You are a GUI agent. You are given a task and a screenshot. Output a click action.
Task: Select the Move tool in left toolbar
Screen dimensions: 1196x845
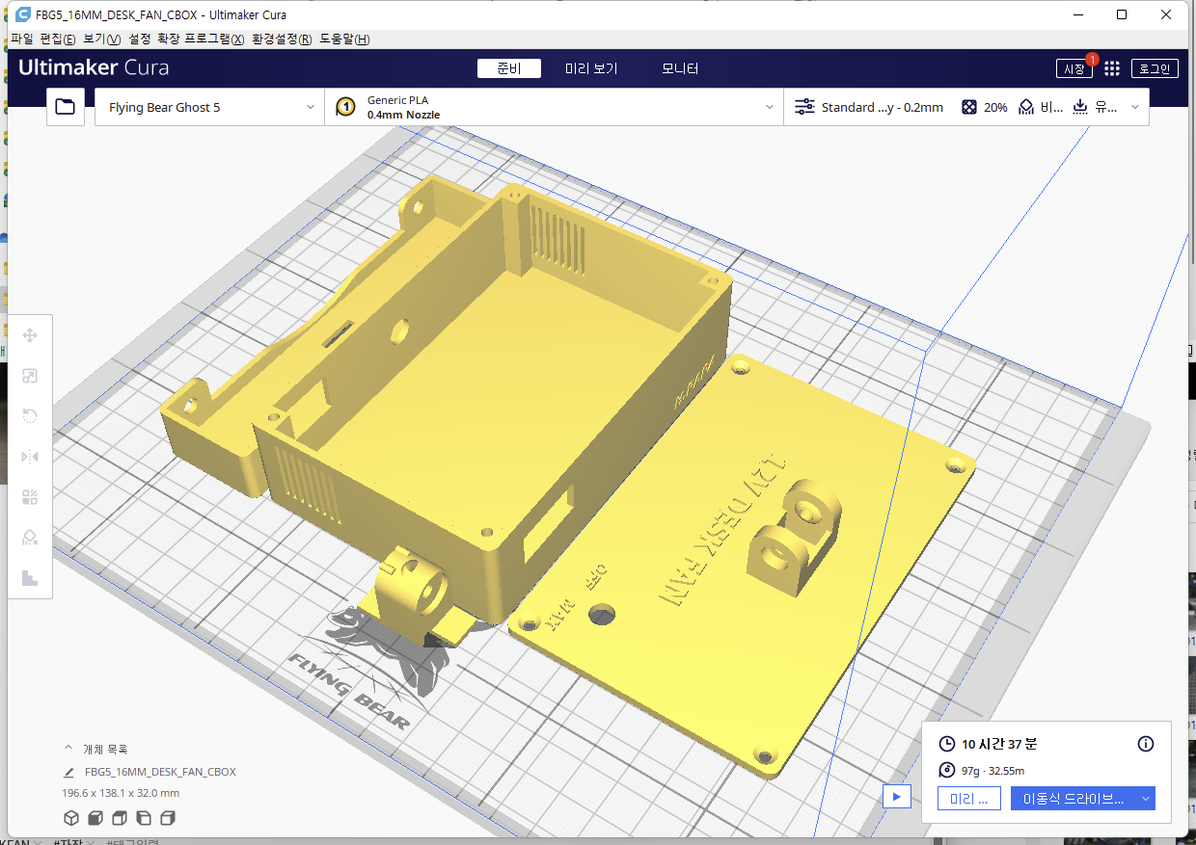point(30,335)
